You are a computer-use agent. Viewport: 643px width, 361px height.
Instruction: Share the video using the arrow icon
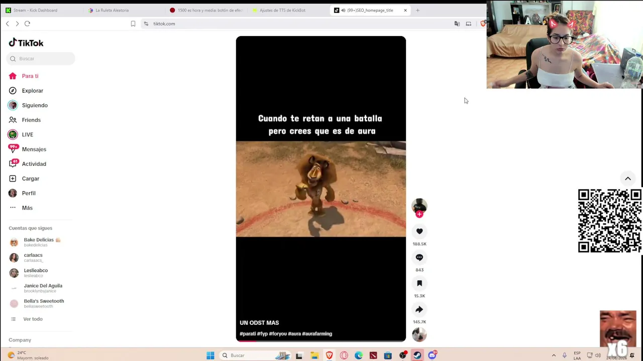pos(419,309)
